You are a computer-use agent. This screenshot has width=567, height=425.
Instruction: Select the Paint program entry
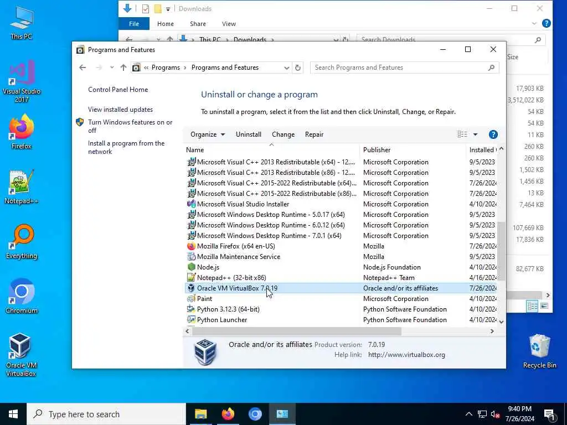[x=341, y=298]
